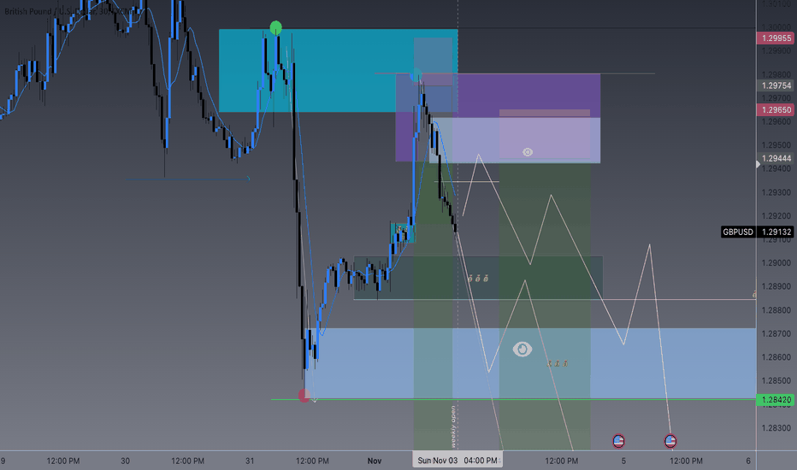The image size is (797, 470).
Task: Click the 1.29444 price label
Action: click(x=776, y=158)
